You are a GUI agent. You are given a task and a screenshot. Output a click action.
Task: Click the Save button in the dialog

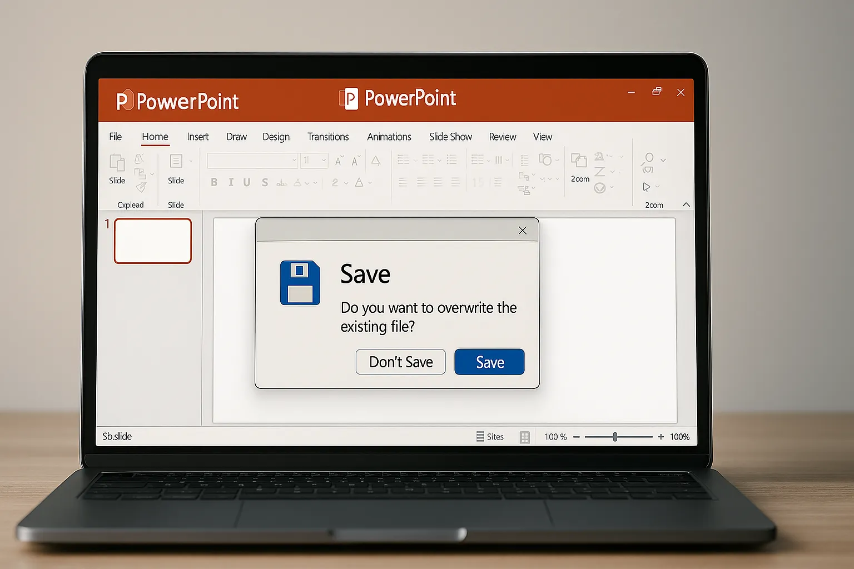[489, 362]
